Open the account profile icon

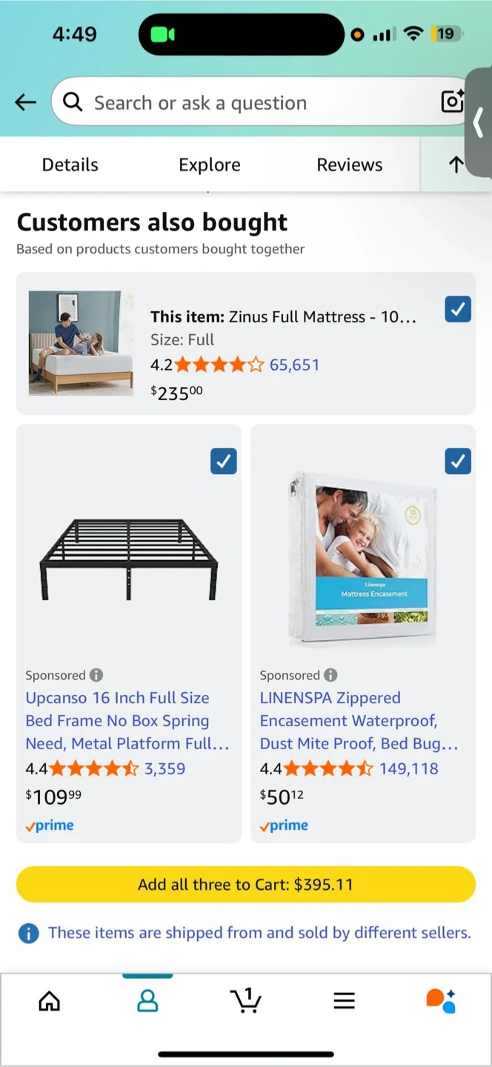(147, 1001)
